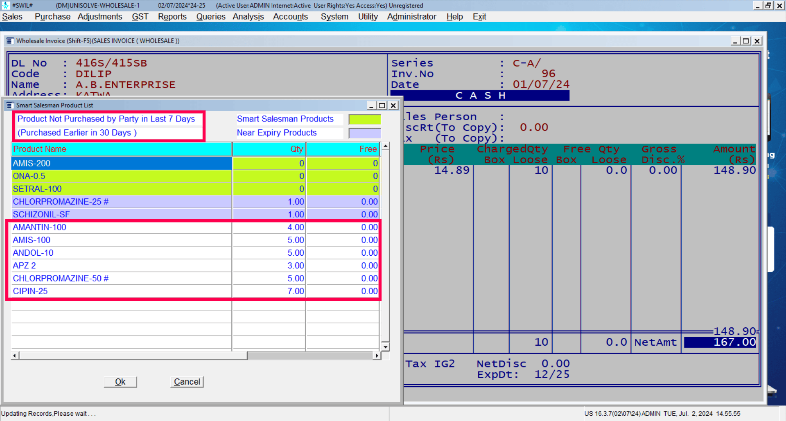
Task: Click the Product Name column header
Action: [122, 149]
